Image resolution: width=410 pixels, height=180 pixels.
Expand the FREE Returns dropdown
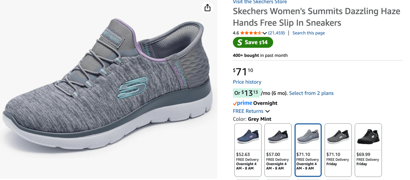point(268,111)
